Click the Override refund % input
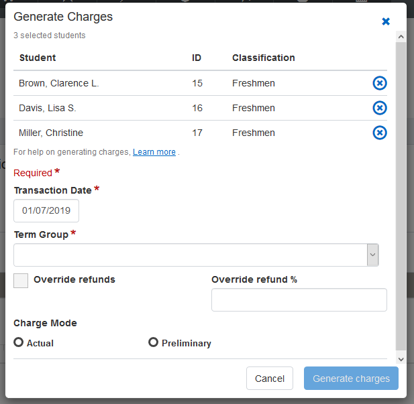Image resolution: width=414 pixels, height=404 pixels. click(299, 299)
